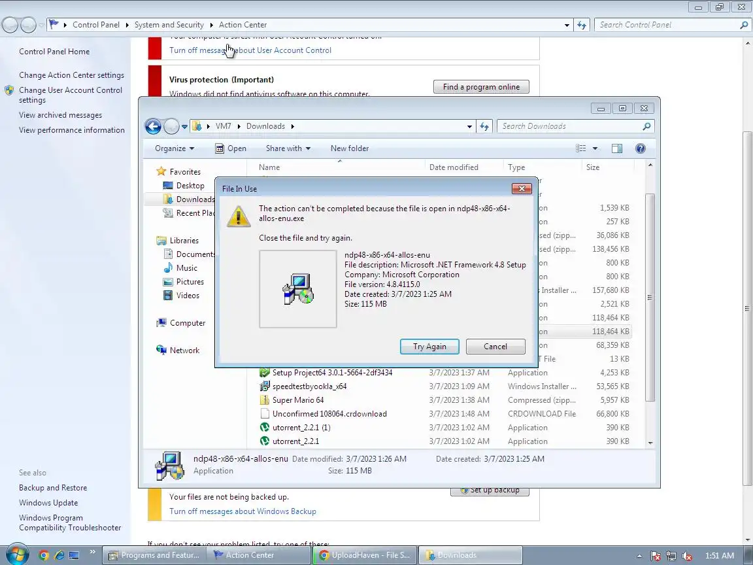This screenshot has height=565, width=753.
Task: Open Change Action Center settings
Action: (x=71, y=75)
